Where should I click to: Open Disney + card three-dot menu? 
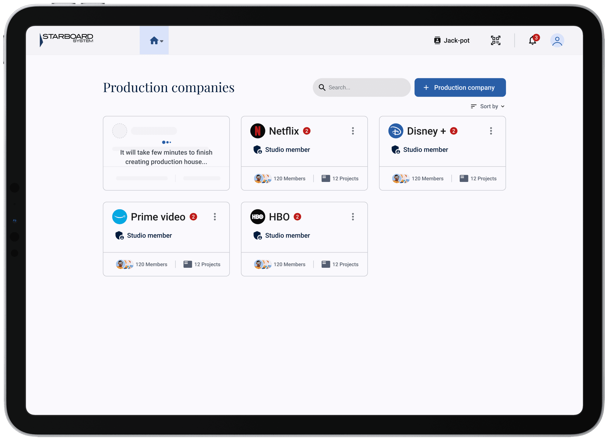[491, 131]
